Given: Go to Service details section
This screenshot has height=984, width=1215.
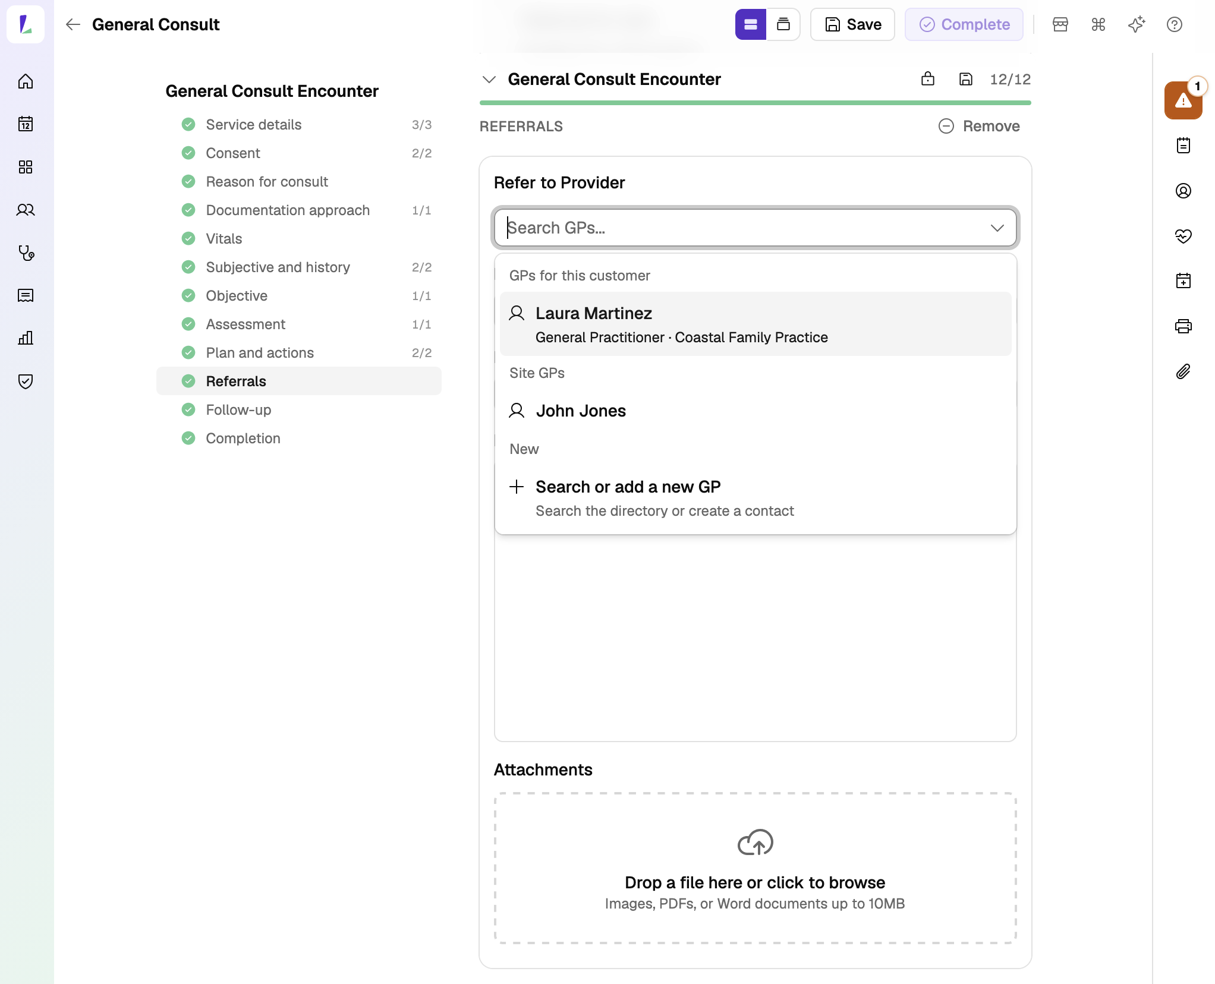Looking at the screenshot, I should 299,124.
